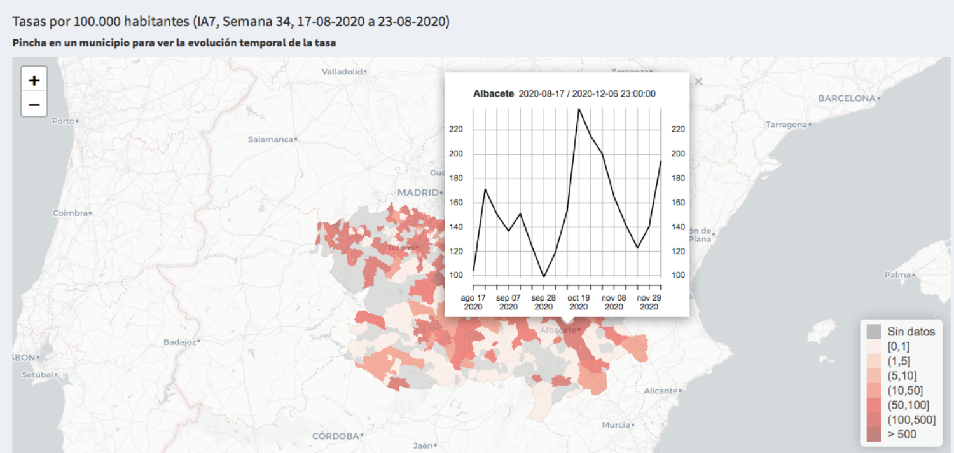
Task: Zoom in on the map
Action: pyautogui.click(x=34, y=81)
